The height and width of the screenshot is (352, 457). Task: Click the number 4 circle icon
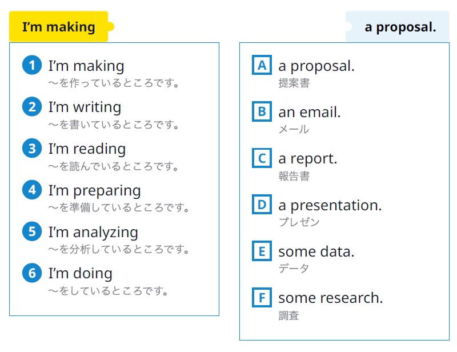click(x=32, y=190)
